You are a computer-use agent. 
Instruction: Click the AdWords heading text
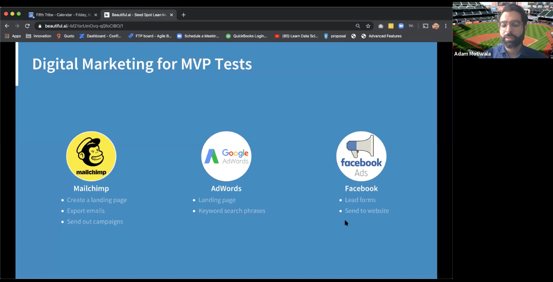[226, 188]
